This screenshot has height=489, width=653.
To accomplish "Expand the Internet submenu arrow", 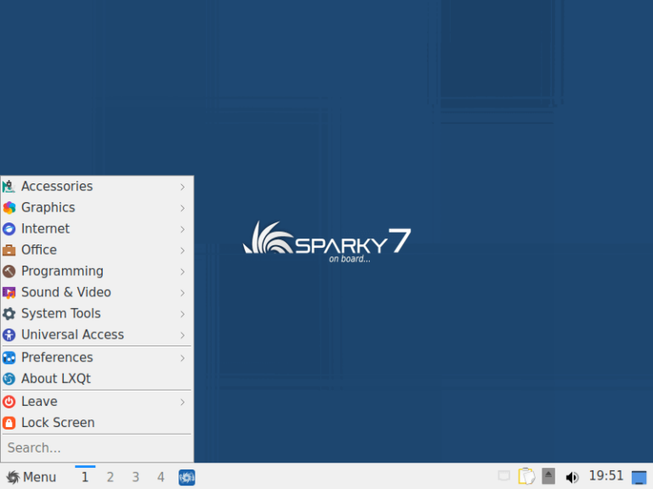I will (x=183, y=229).
